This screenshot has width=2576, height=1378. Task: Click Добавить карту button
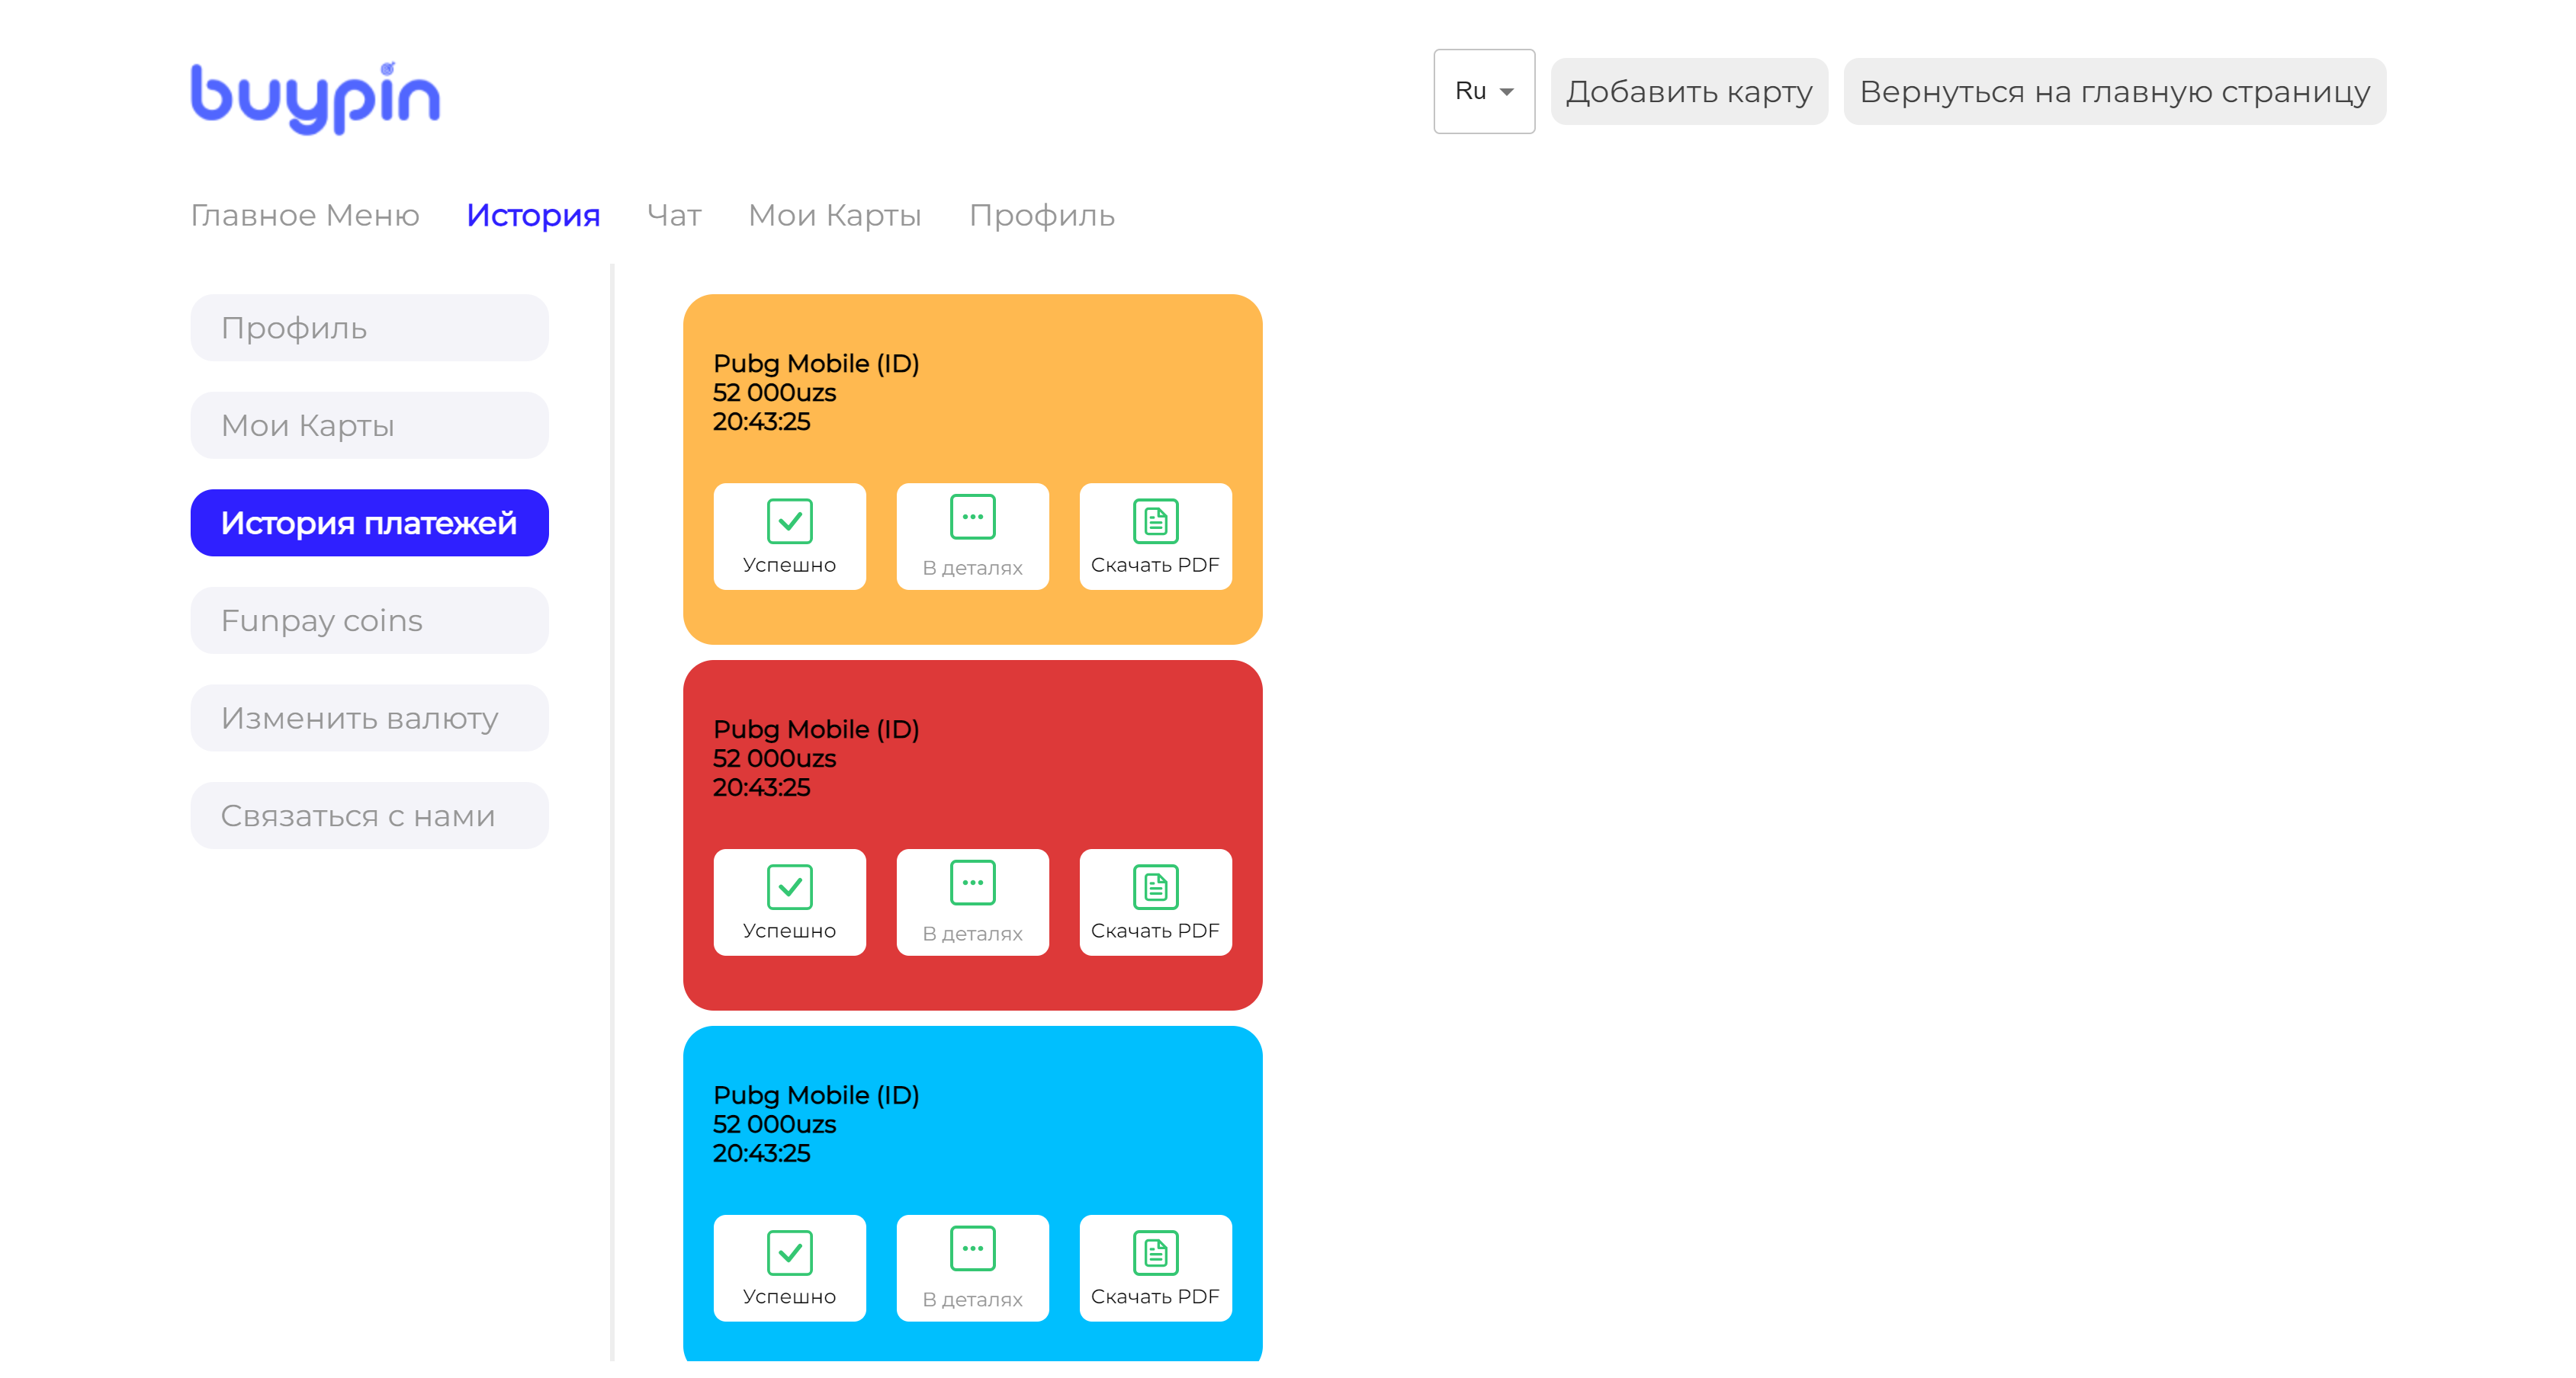coord(1688,91)
